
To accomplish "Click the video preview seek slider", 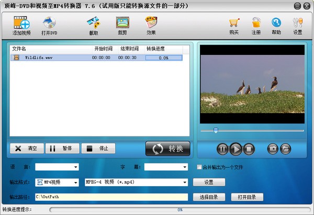I will pyautogui.click(x=251, y=130).
